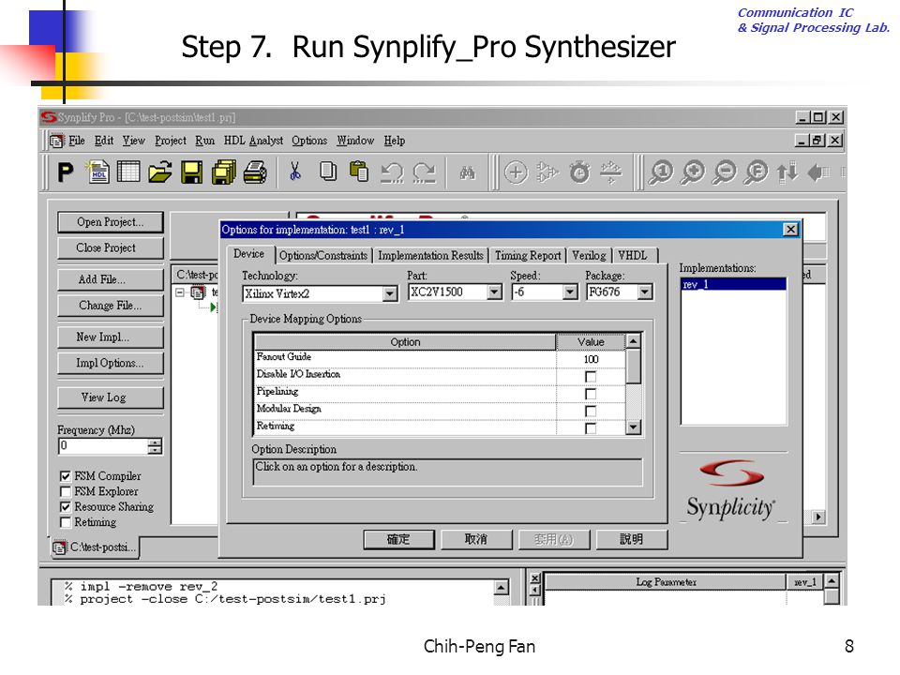Screen dimensions: 900x675
Task: Click the open folder toolbar icon
Action: pos(159,172)
